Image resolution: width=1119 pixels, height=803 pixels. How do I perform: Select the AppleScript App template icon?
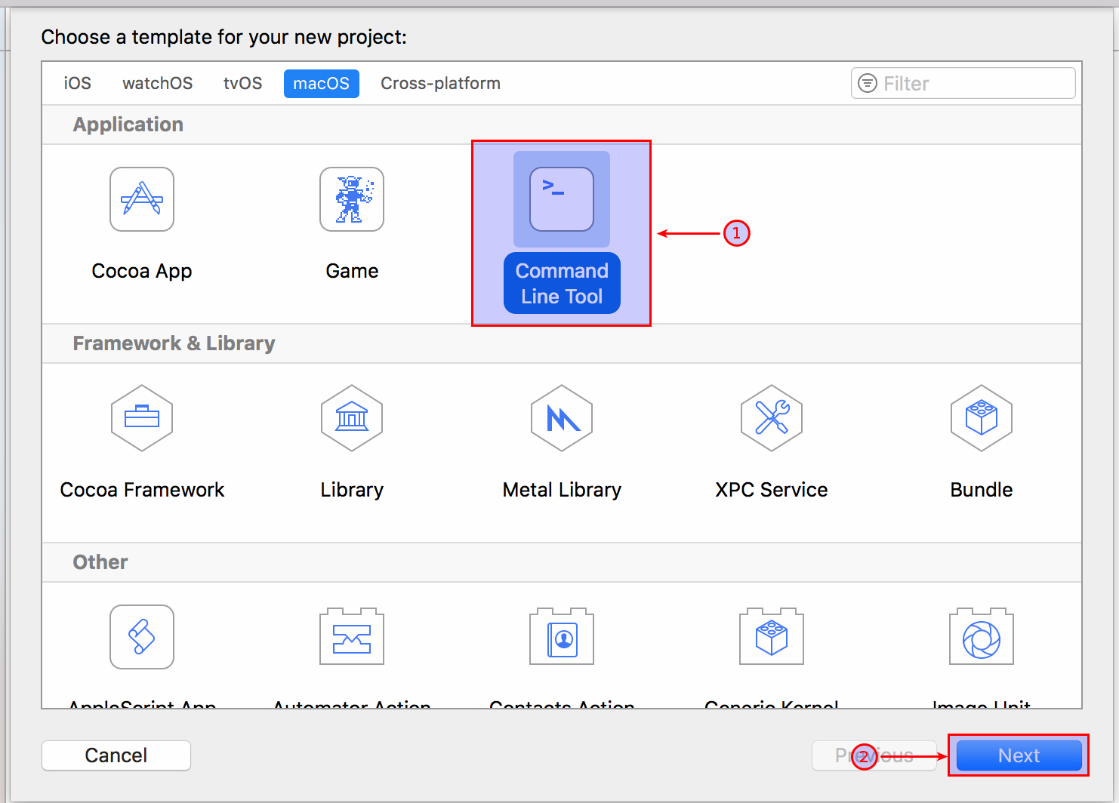[142, 637]
